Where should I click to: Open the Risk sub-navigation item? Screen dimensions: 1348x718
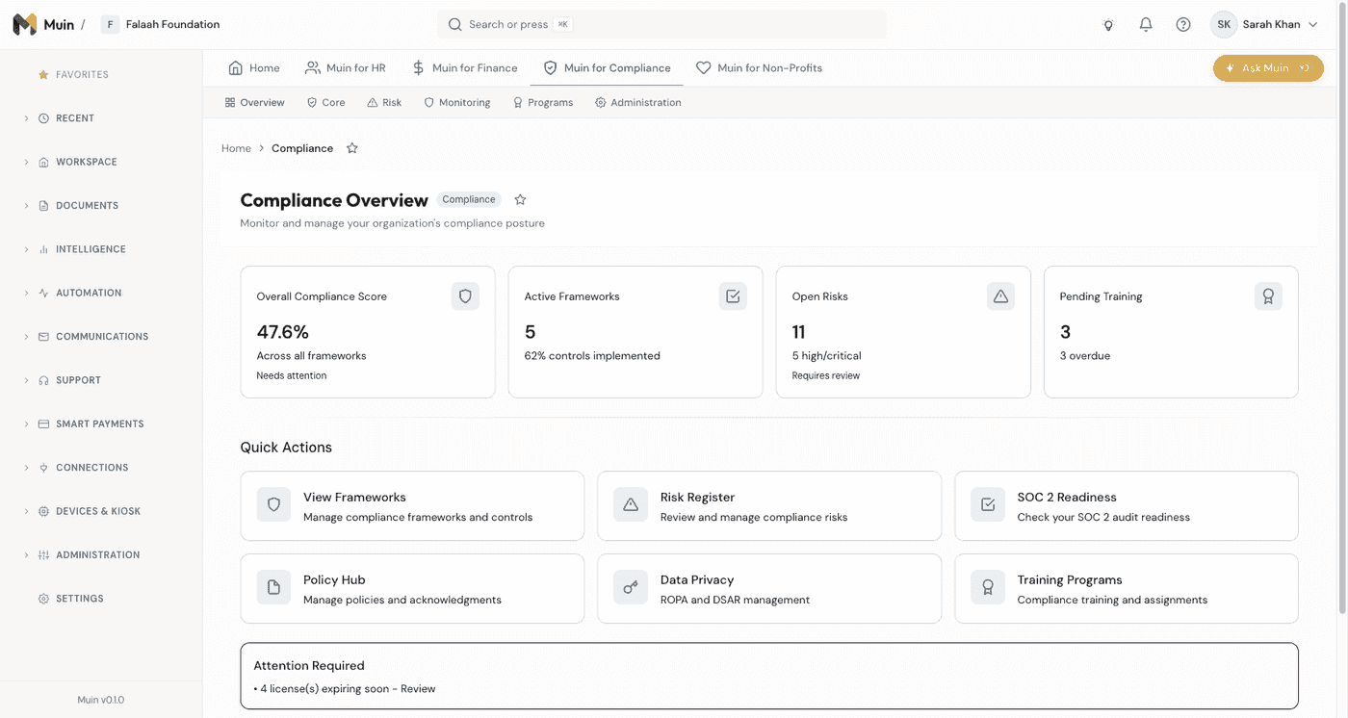click(x=384, y=102)
